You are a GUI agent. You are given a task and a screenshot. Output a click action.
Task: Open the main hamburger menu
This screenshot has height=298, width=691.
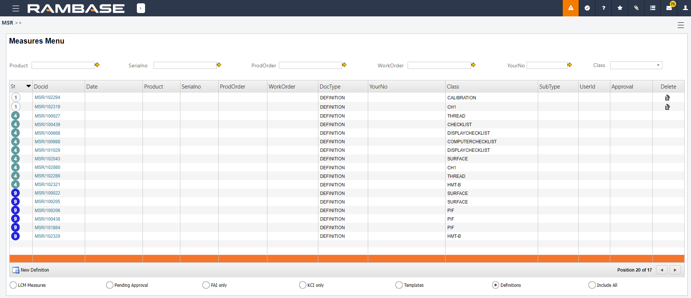click(16, 8)
